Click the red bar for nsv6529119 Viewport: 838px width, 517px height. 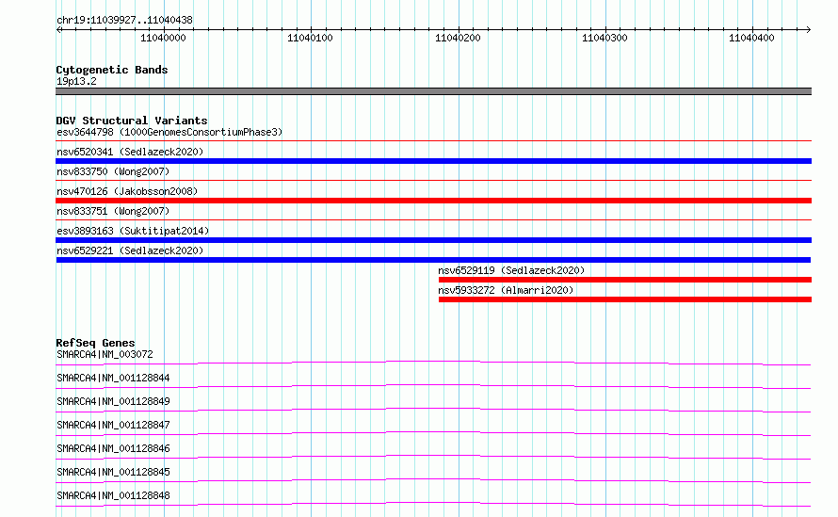(625, 280)
